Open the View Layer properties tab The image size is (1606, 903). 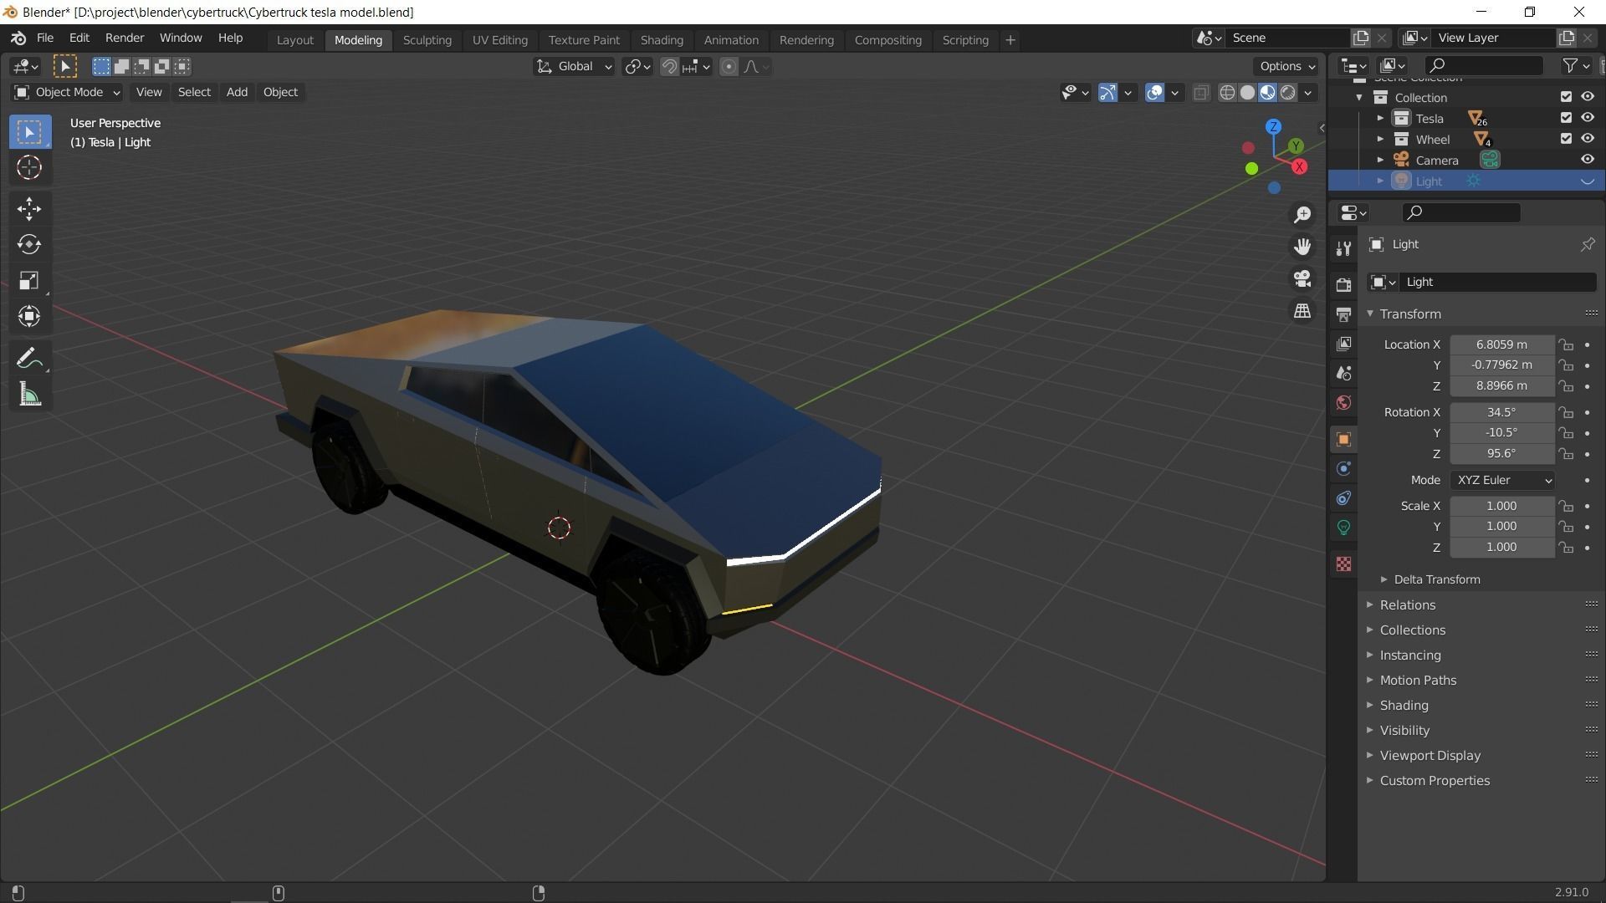(x=1343, y=344)
